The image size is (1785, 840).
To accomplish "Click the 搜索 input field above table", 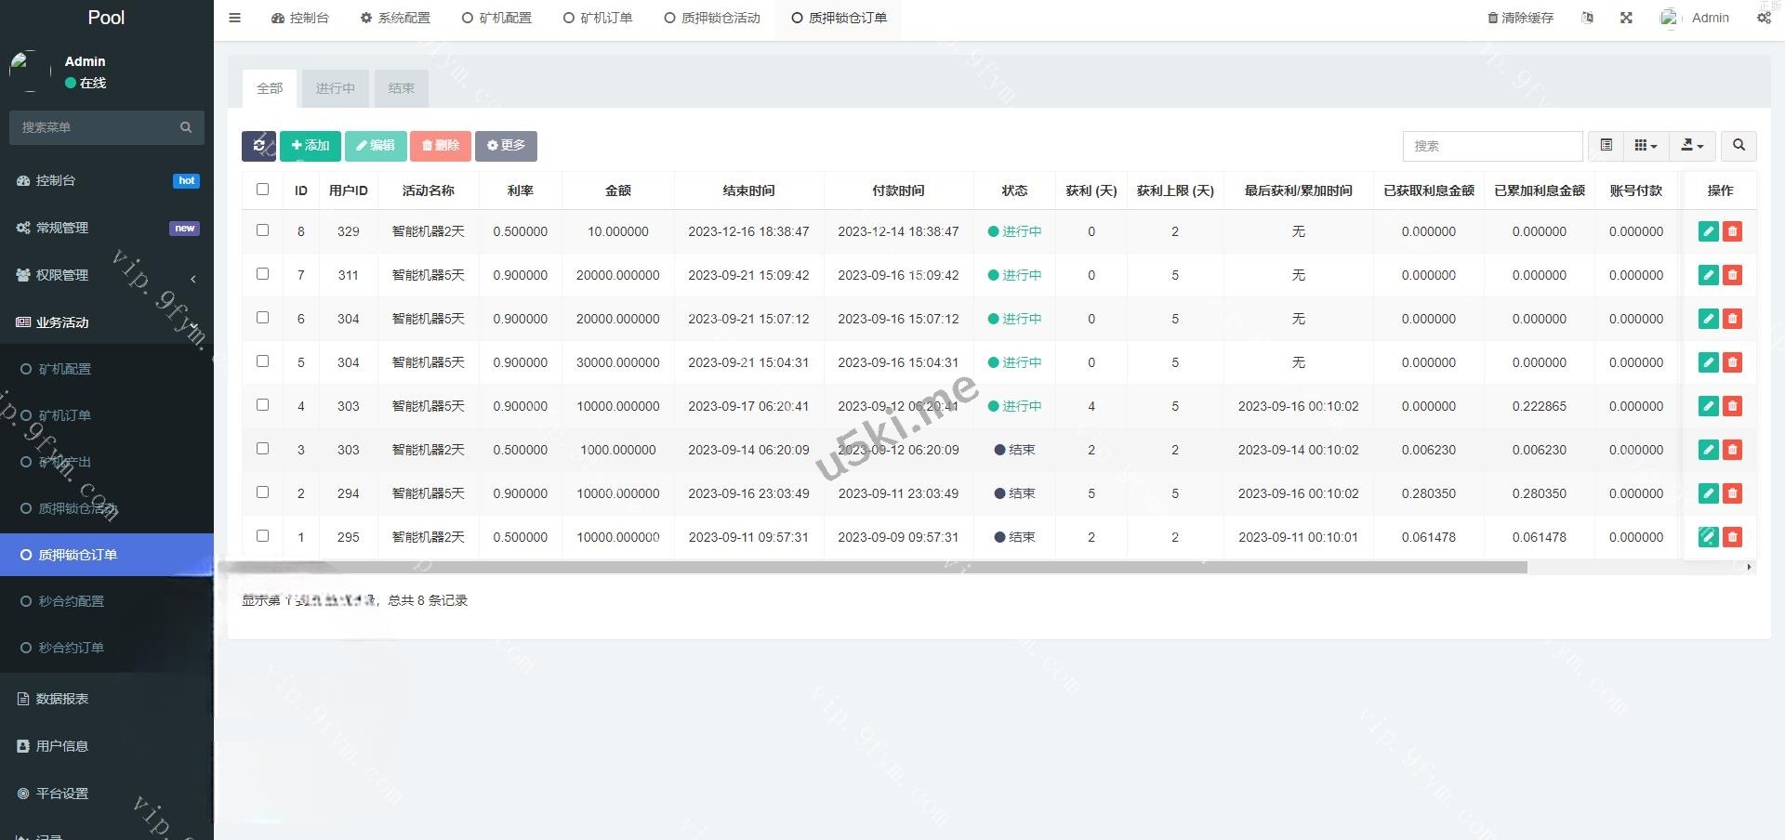I will click(x=1491, y=146).
